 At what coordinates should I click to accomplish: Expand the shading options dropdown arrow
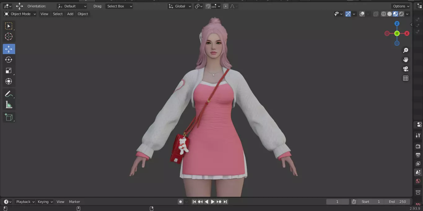[x=408, y=14]
